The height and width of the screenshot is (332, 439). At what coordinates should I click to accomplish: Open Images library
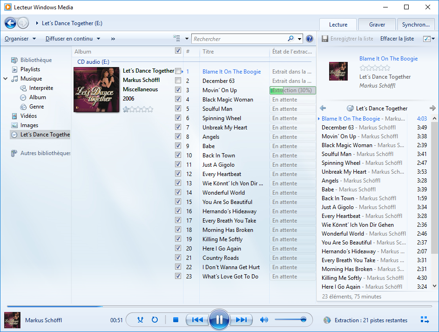29,125
